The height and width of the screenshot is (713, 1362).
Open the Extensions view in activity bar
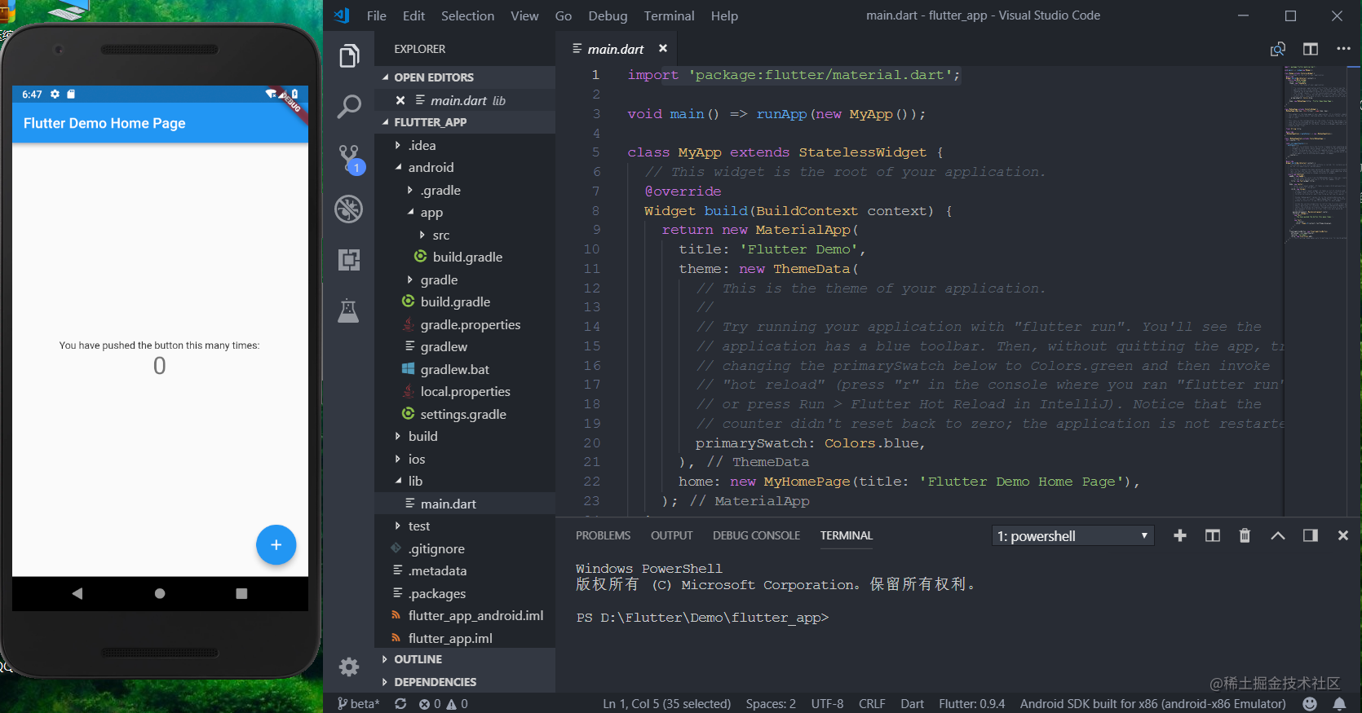pyautogui.click(x=349, y=260)
